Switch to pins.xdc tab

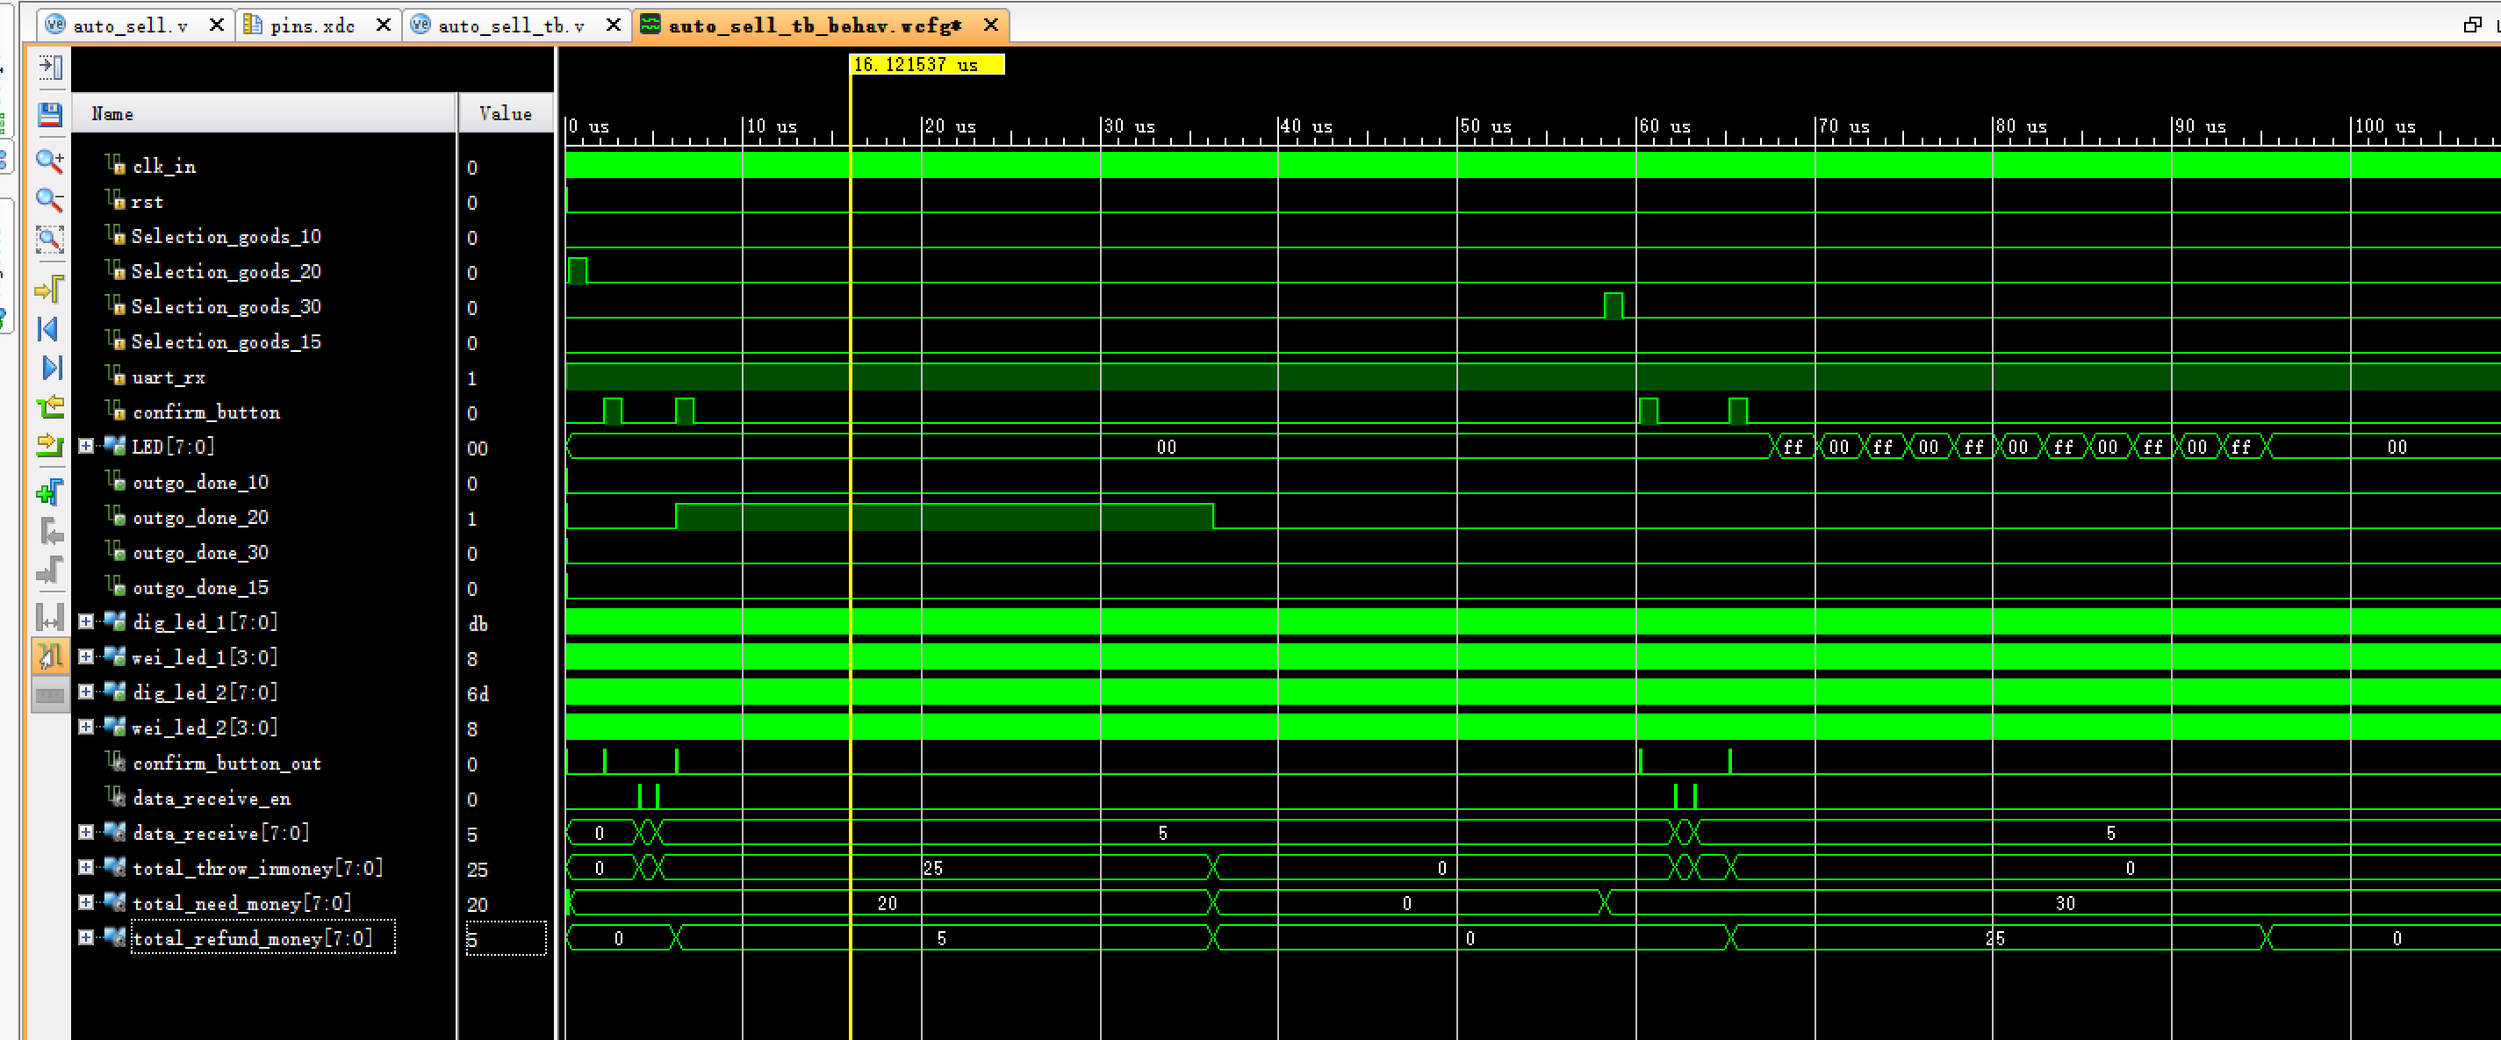click(312, 25)
